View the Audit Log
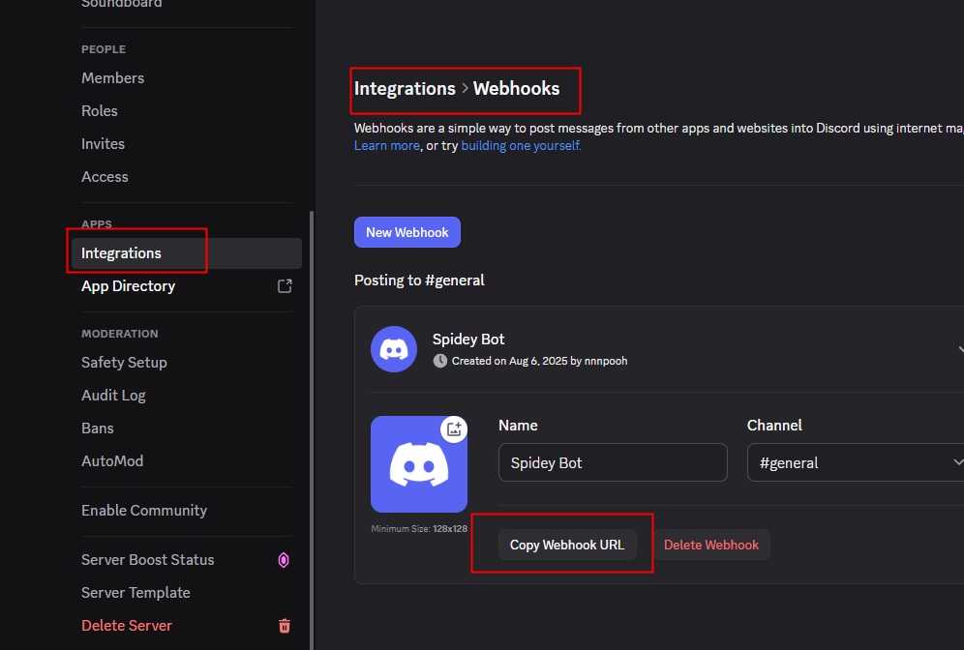The image size is (964, 650). click(x=113, y=395)
